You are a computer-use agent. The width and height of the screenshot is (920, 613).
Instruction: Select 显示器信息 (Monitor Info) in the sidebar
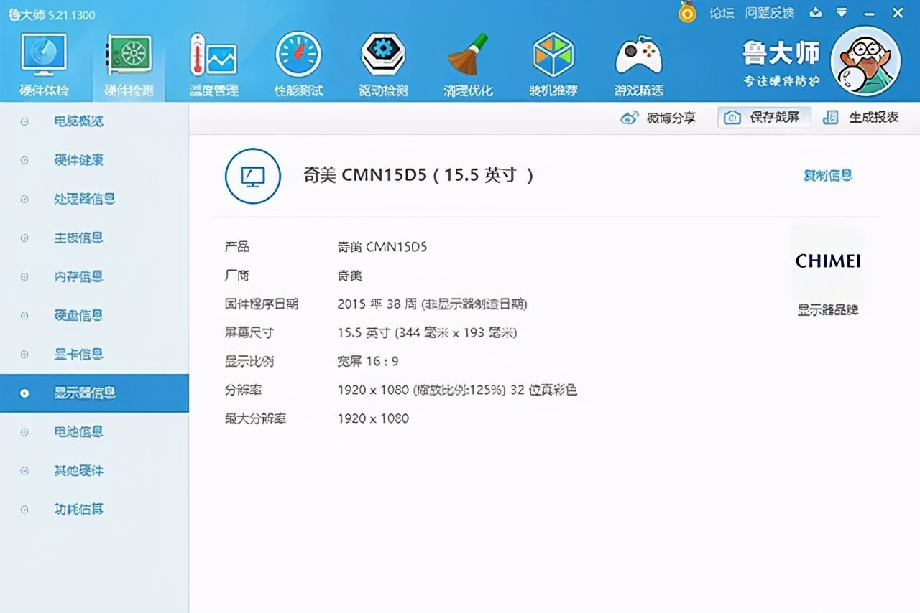(x=79, y=393)
